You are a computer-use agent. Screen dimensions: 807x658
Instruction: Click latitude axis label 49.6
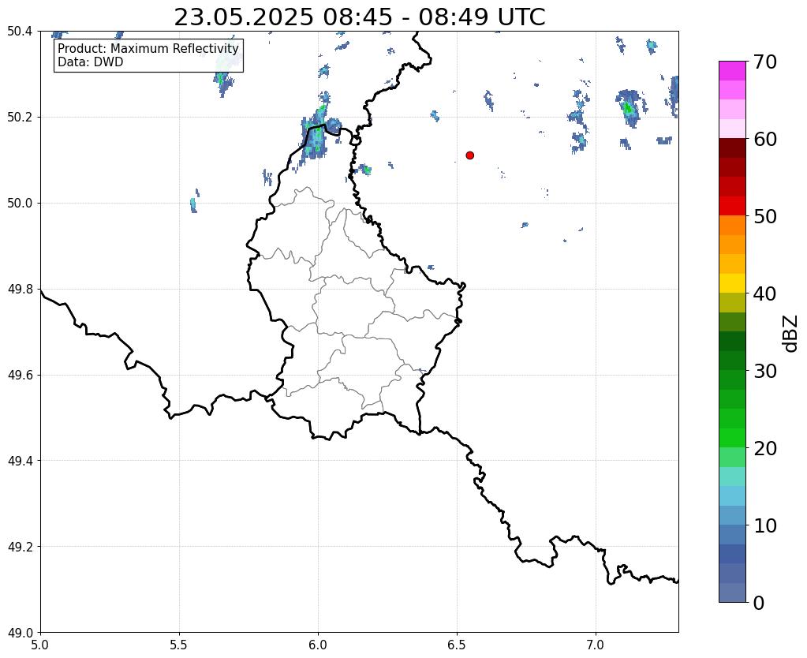pos(20,376)
